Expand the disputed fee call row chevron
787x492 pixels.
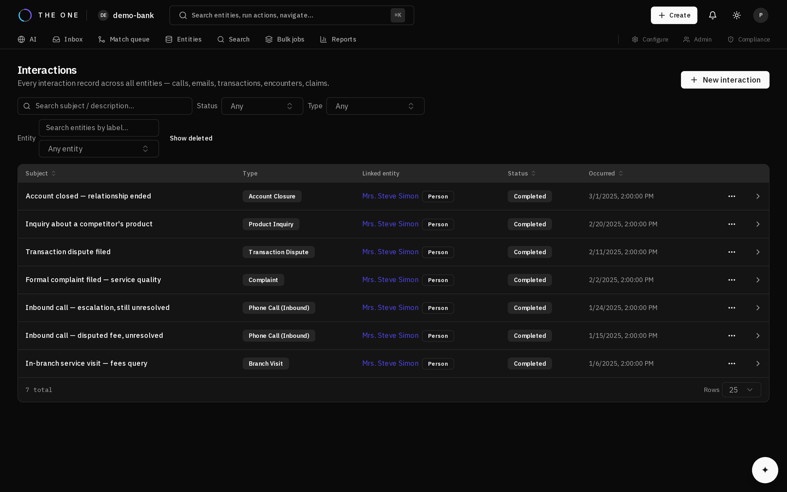pyautogui.click(x=758, y=335)
